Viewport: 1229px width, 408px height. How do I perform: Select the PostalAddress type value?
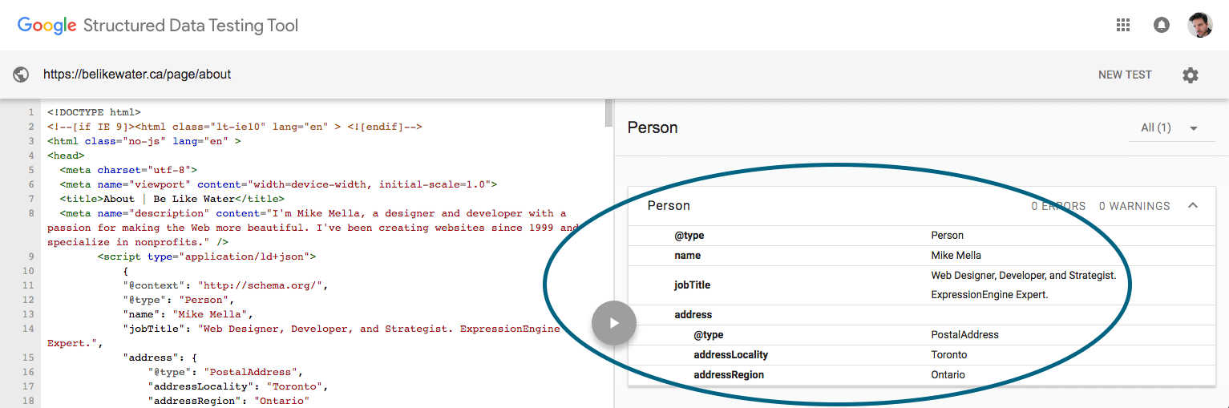pyautogui.click(x=964, y=335)
